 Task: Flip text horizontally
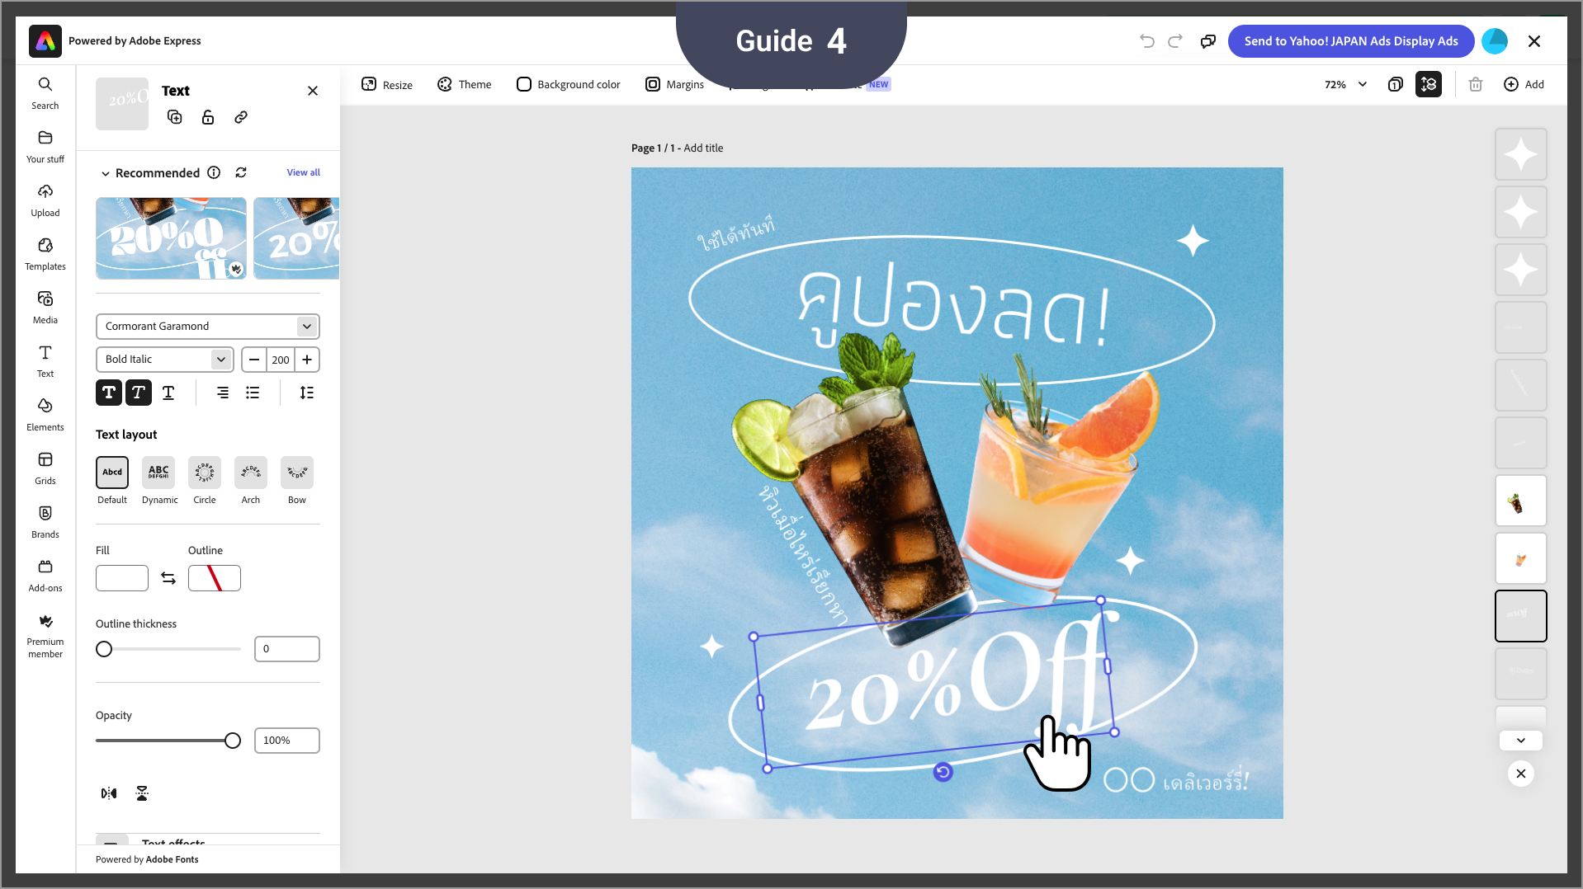point(109,793)
